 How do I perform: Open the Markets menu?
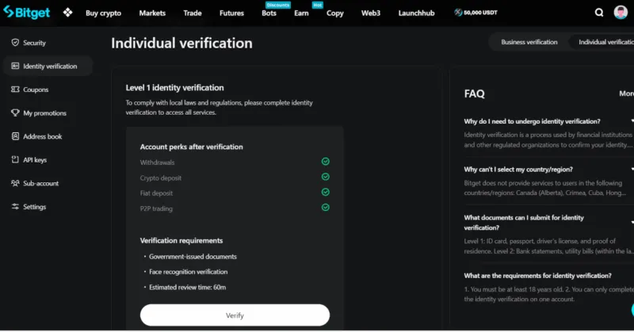tap(152, 13)
